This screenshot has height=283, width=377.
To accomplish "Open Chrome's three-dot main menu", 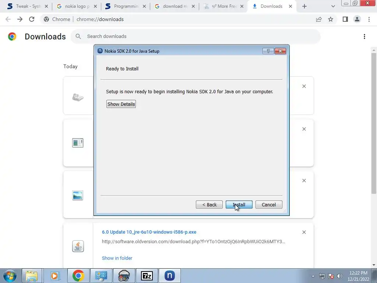I will click(x=369, y=19).
